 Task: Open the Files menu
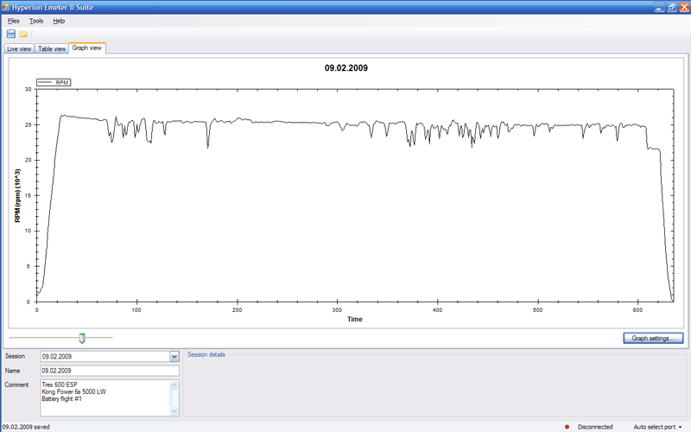pyautogui.click(x=13, y=20)
